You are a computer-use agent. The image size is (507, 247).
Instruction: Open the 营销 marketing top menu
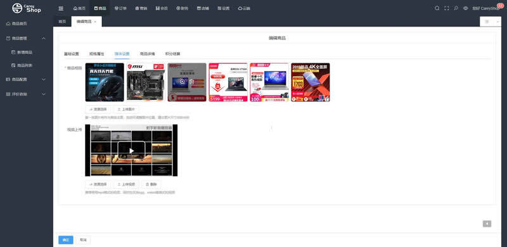tap(141, 8)
